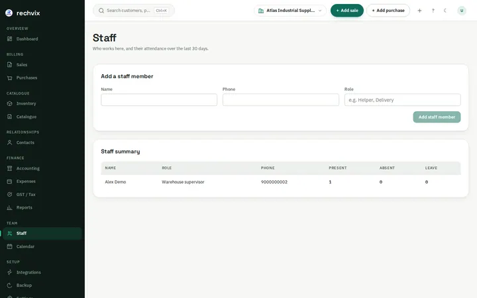Click the Add purchase button

tap(388, 11)
